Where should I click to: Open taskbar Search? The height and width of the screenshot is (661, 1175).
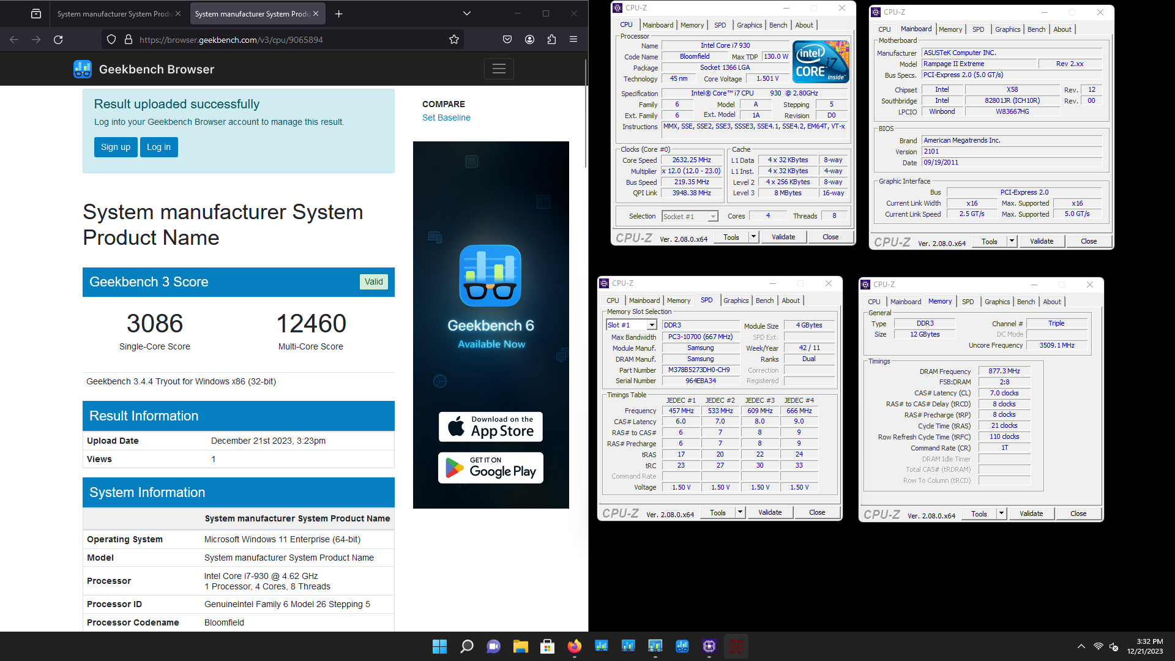tap(467, 646)
